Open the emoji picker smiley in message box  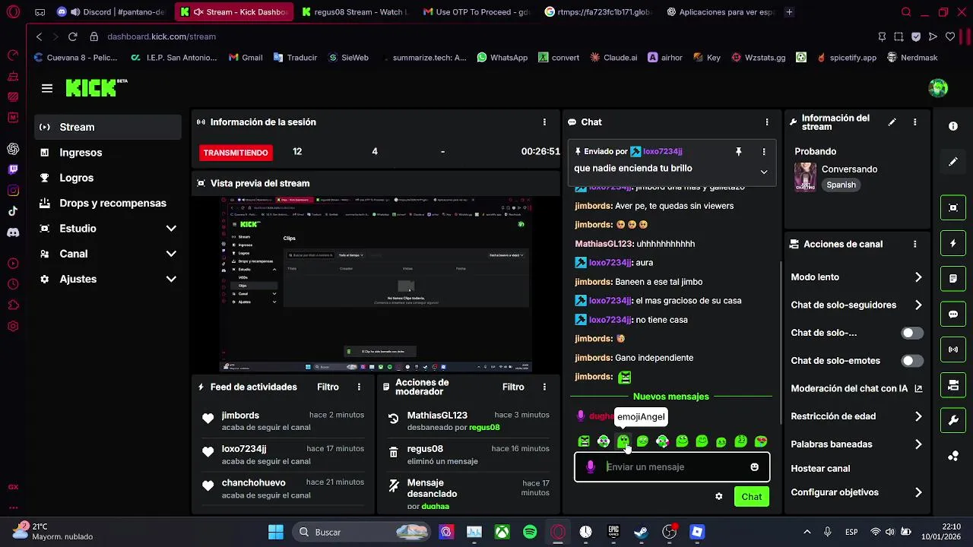tap(754, 466)
